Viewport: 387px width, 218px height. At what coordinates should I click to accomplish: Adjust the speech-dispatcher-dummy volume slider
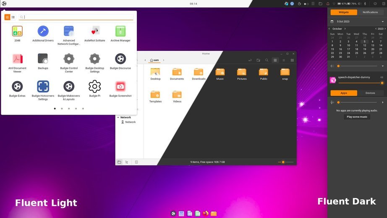coord(360,83)
